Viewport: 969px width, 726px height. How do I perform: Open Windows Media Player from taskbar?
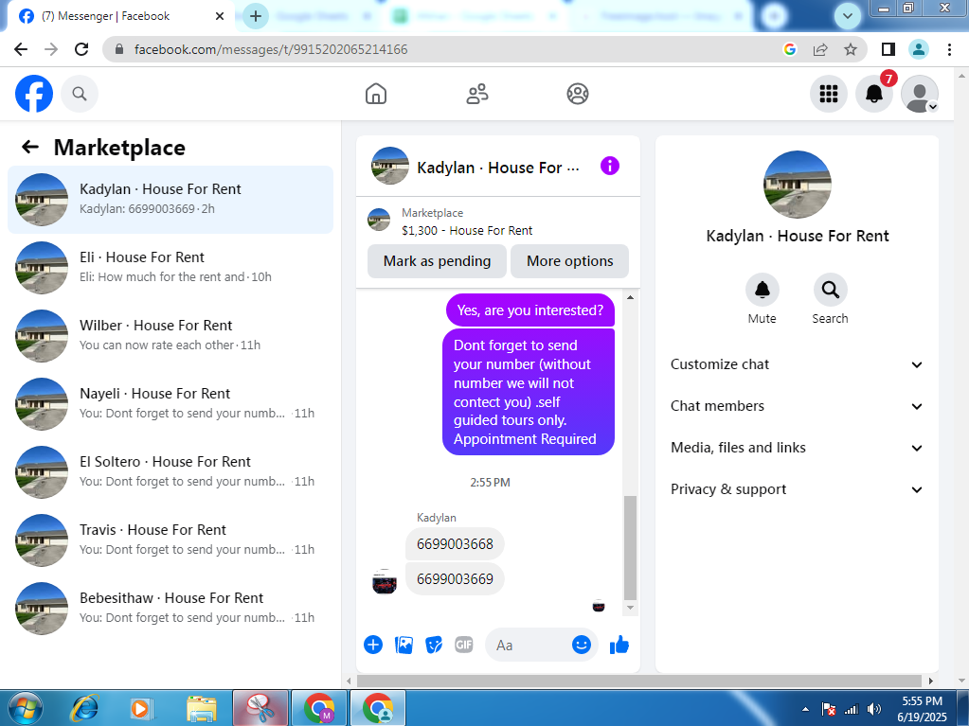click(141, 708)
